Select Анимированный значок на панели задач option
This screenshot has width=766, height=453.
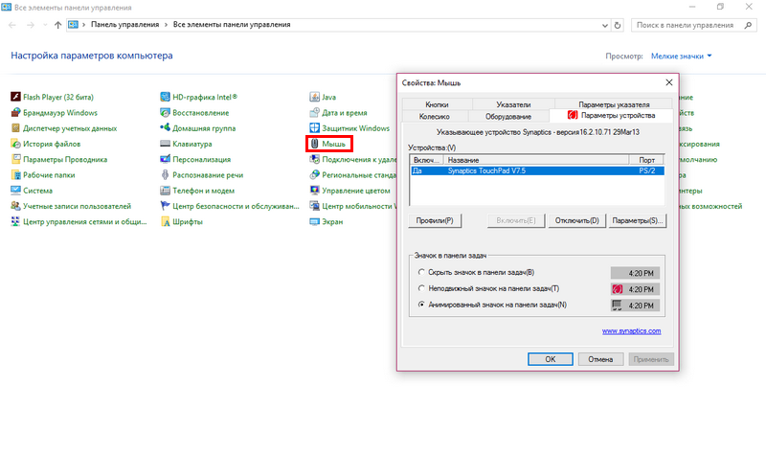423,305
